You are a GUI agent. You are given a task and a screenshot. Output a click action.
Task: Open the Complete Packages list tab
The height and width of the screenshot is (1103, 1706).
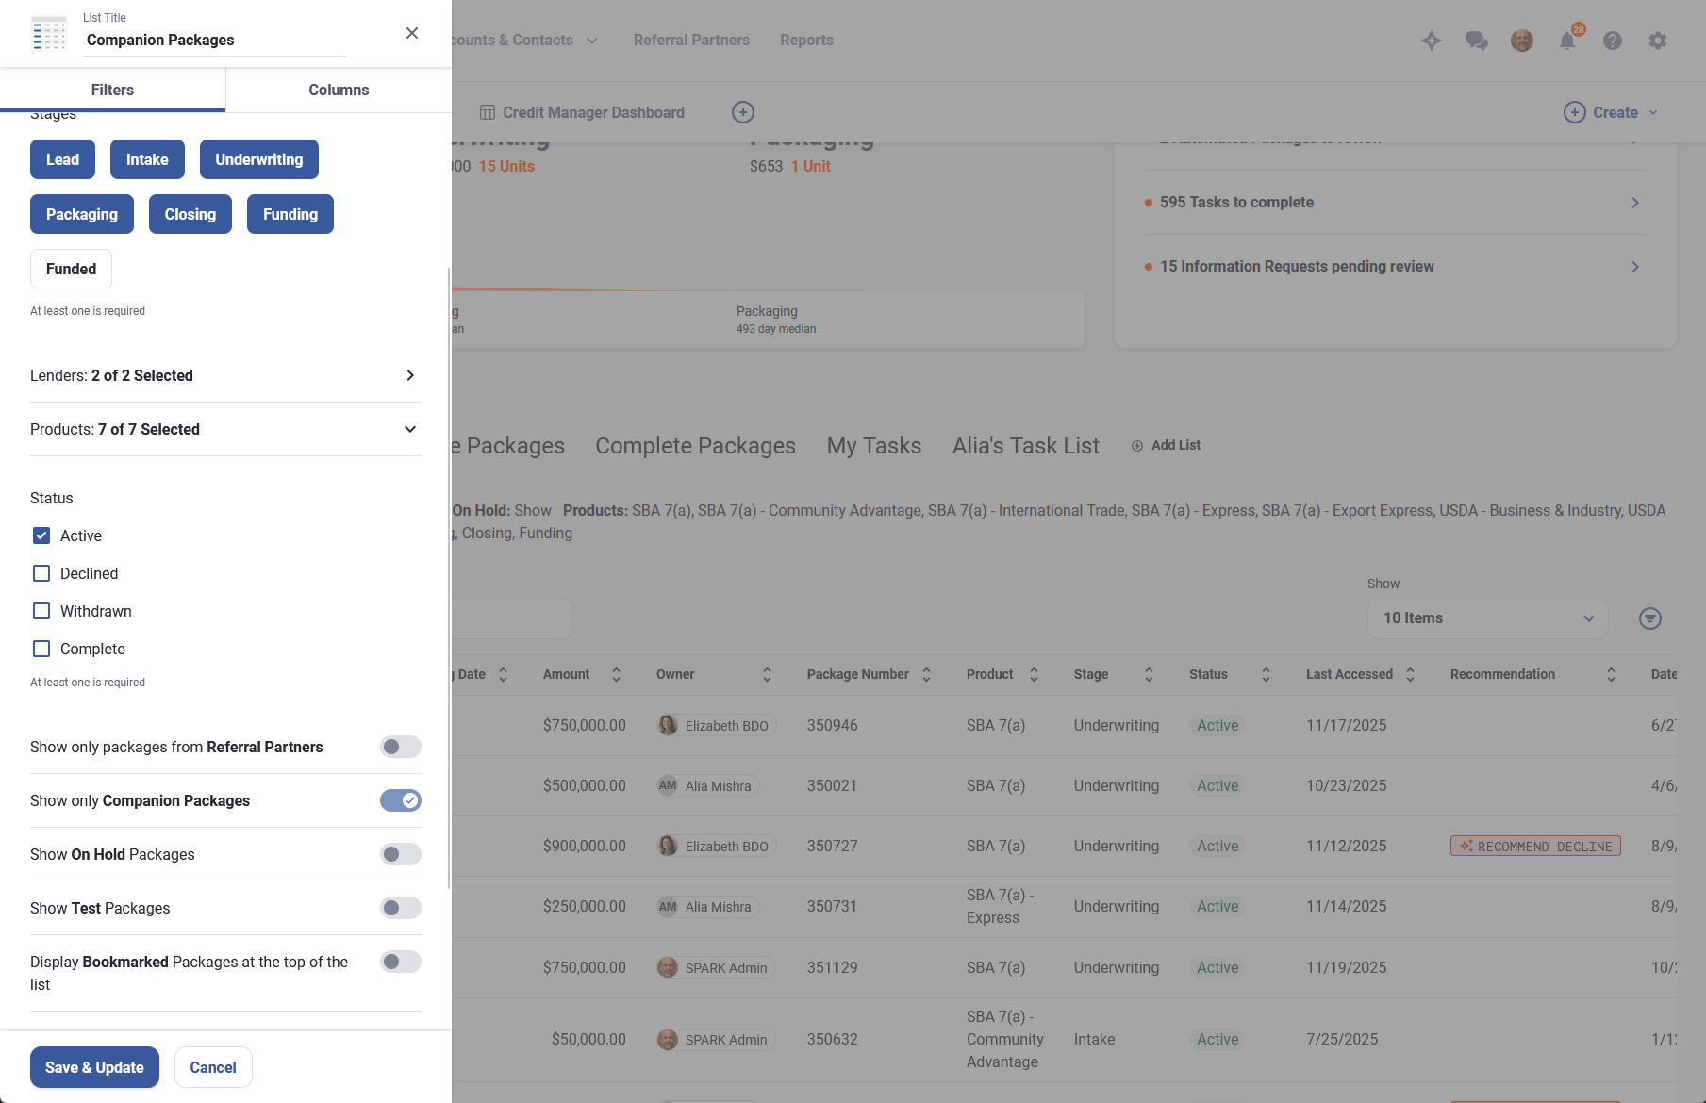695,446
